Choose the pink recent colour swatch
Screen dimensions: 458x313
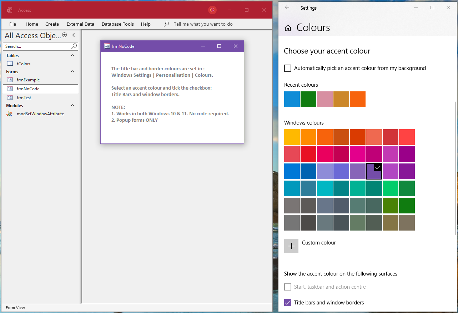pyautogui.click(x=325, y=99)
